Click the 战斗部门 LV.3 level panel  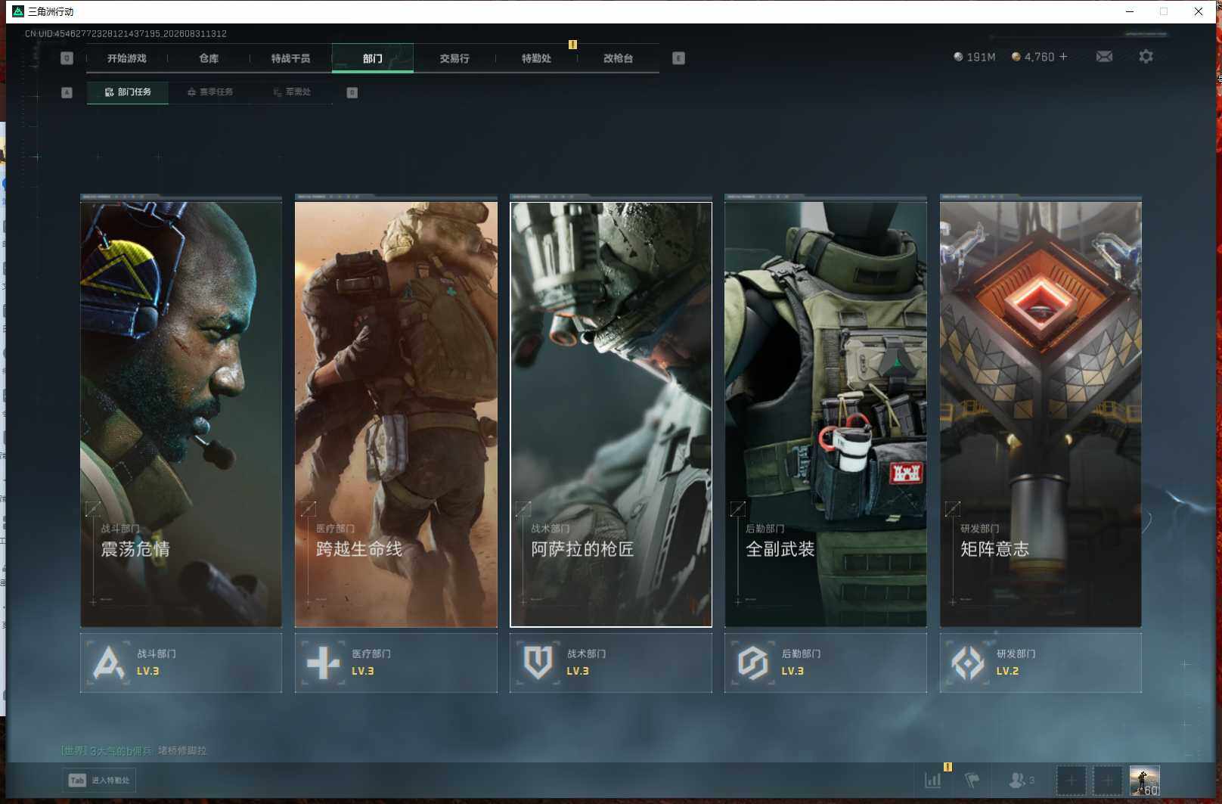(181, 663)
